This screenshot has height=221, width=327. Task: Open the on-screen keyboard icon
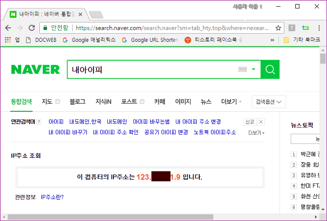click(243, 69)
